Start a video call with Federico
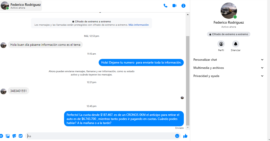Screen dimensions: 270x141 click(x=174, y=6)
